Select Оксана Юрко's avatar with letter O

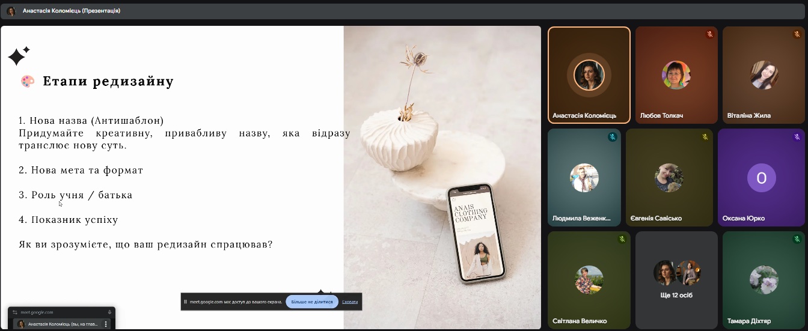pos(761,178)
